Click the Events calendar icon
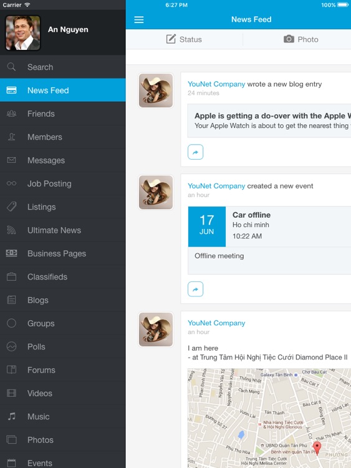Screen dimensions: 351x468 click(11, 462)
